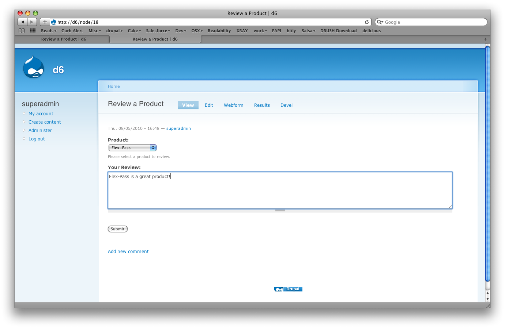Click the forward navigation arrow
Image resolution: width=505 pixels, height=328 pixels.
[31, 22]
